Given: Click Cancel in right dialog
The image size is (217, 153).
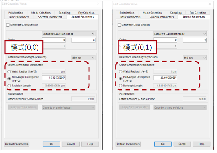Looking at the screenshot, I should pyautogui.click(x=182, y=144).
